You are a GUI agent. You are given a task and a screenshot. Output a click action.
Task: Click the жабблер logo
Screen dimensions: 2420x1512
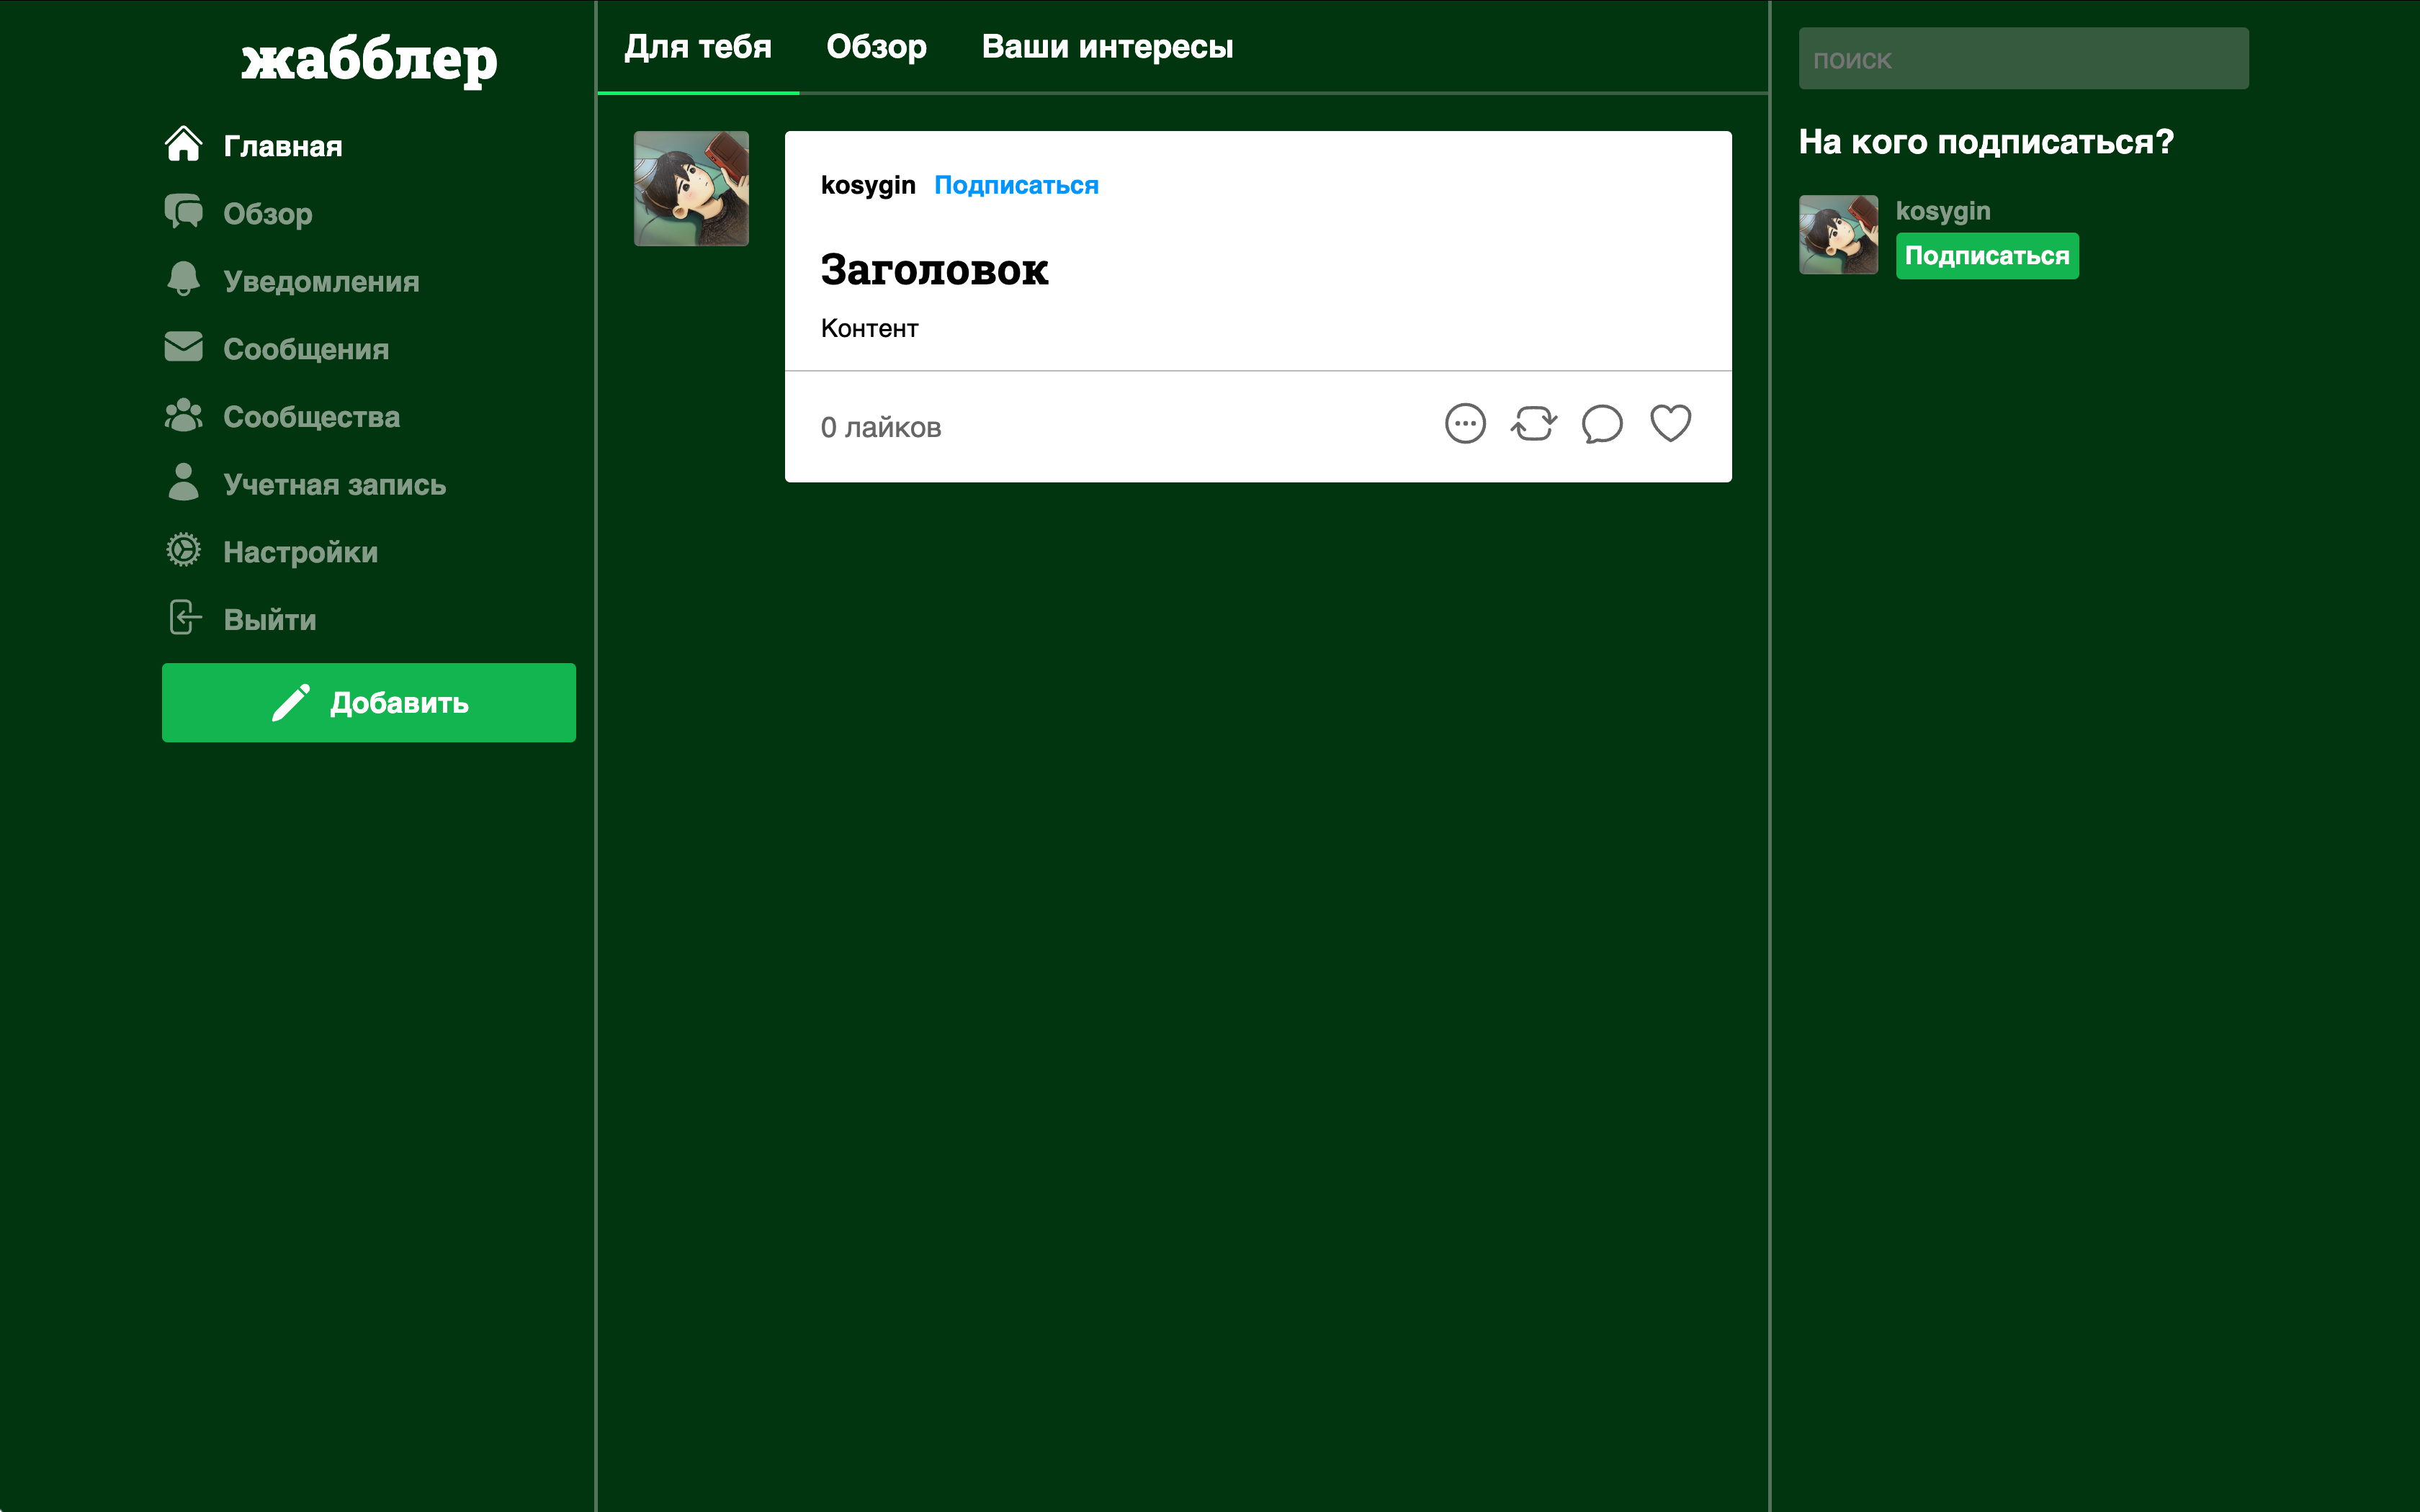click(x=369, y=60)
